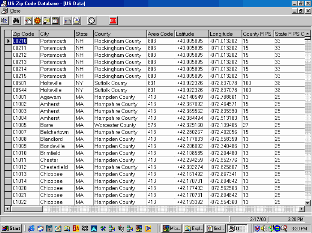Image resolution: width=312 pixels, height=233 pixels.
Task: Select row selector for zip 00501
Action: pyautogui.click(x=8, y=83)
